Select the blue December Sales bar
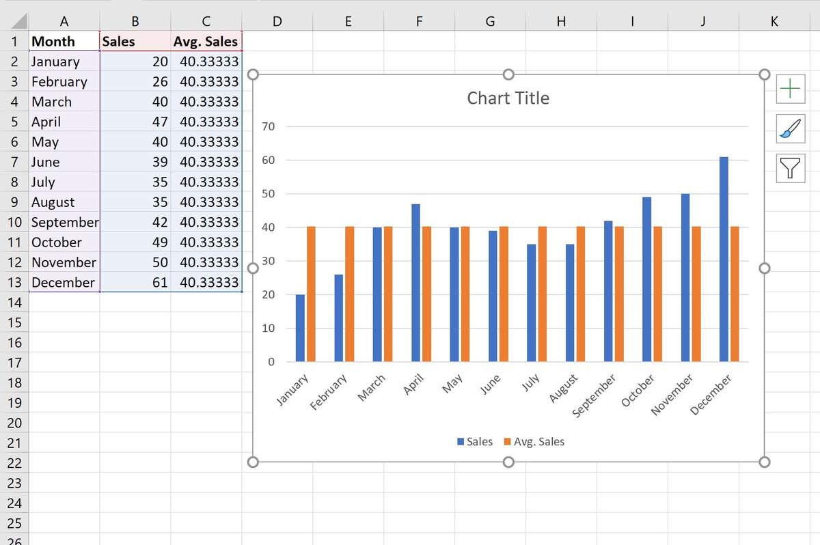The image size is (820, 545). pos(724,260)
